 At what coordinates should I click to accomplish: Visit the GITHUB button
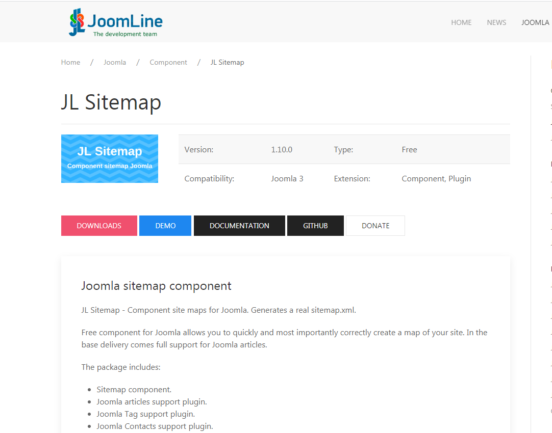point(315,226)
